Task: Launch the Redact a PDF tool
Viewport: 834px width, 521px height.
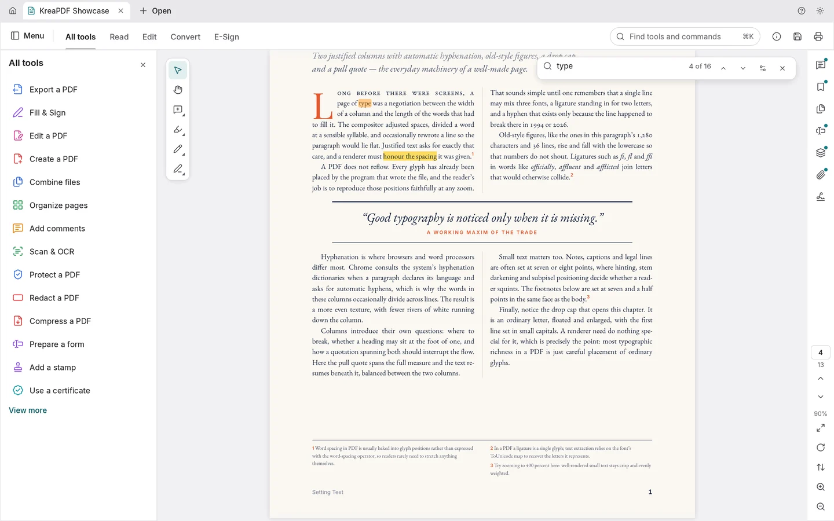Action: (x=78, y=298)
